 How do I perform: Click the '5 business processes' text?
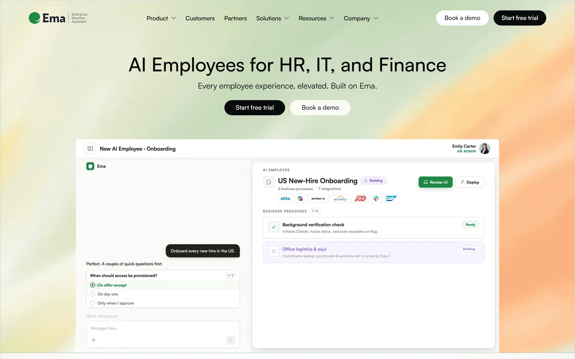295,189
